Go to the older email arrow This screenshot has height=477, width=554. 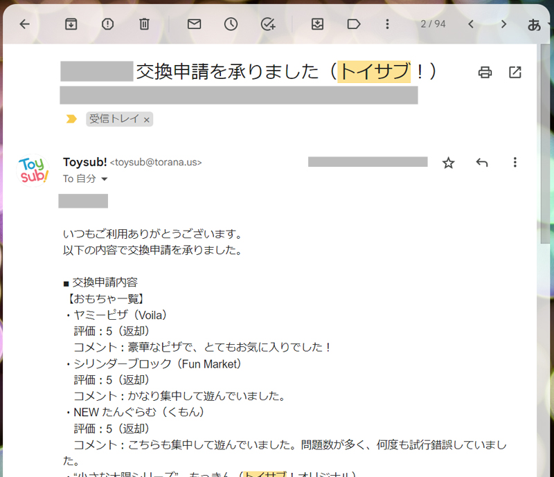[504, 24]
